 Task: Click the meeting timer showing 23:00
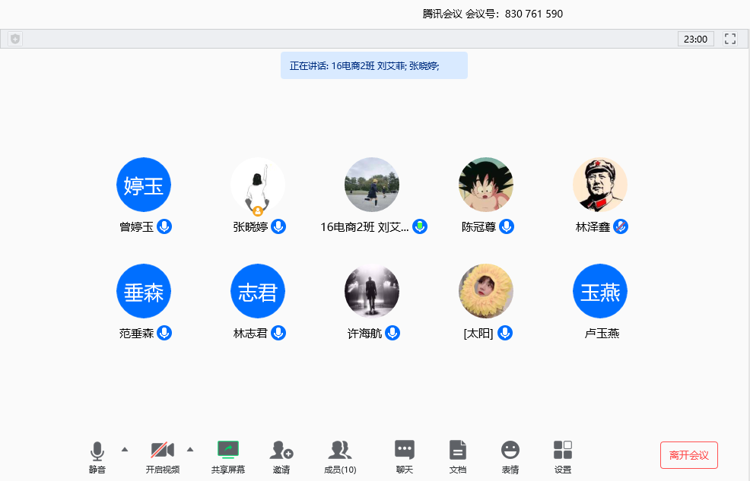pos(695,39)
